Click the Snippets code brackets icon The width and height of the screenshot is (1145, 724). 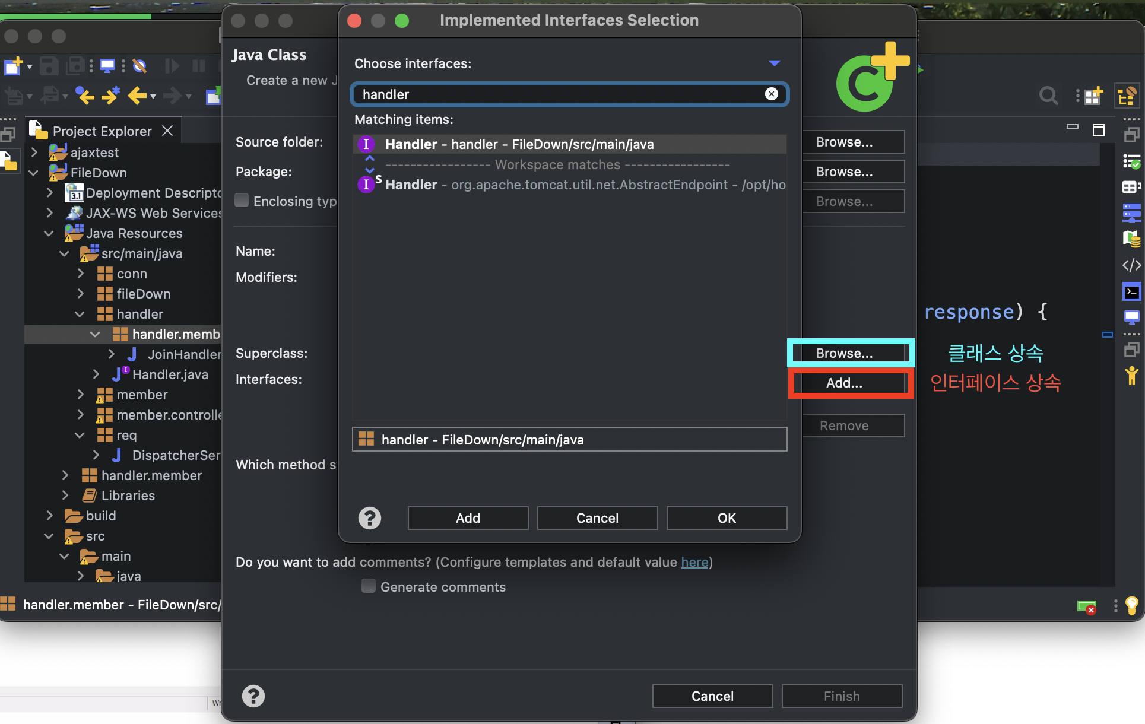click(1131, 265)
